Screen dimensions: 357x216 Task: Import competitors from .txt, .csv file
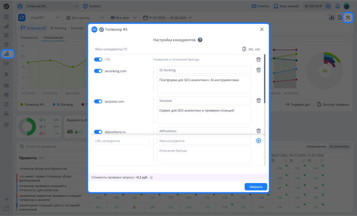tap(251, 49)
